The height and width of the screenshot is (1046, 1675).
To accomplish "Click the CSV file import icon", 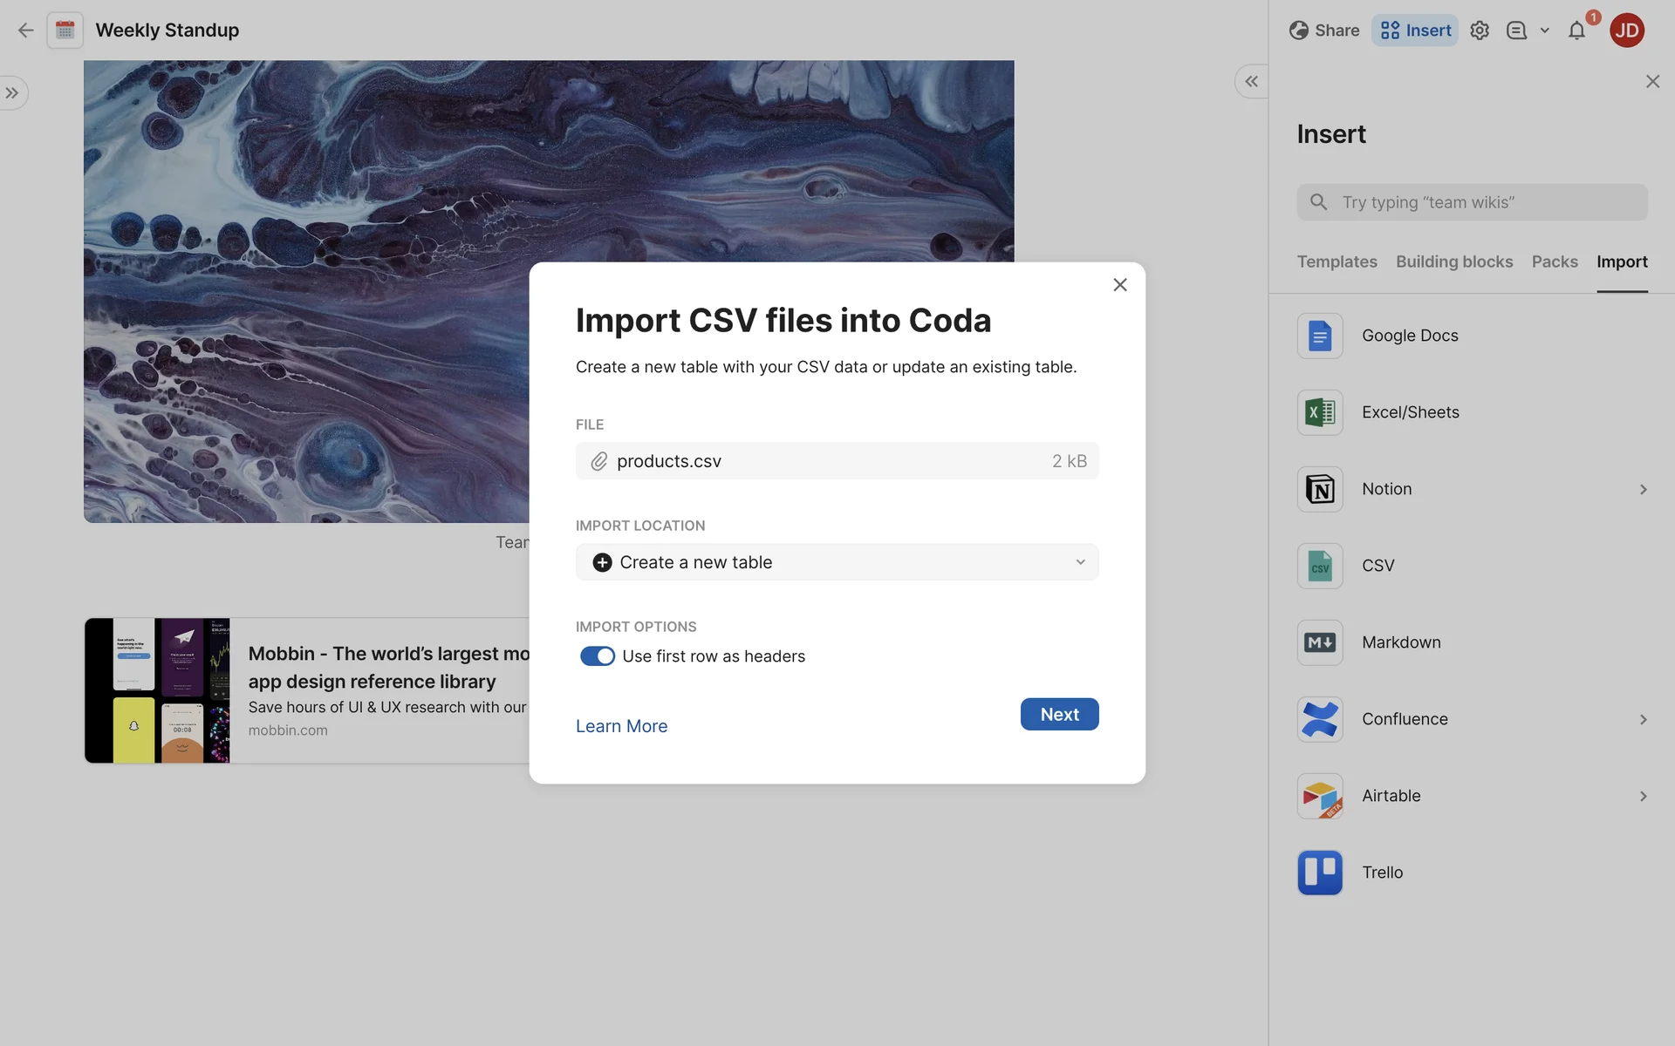I will [1319, 566].
